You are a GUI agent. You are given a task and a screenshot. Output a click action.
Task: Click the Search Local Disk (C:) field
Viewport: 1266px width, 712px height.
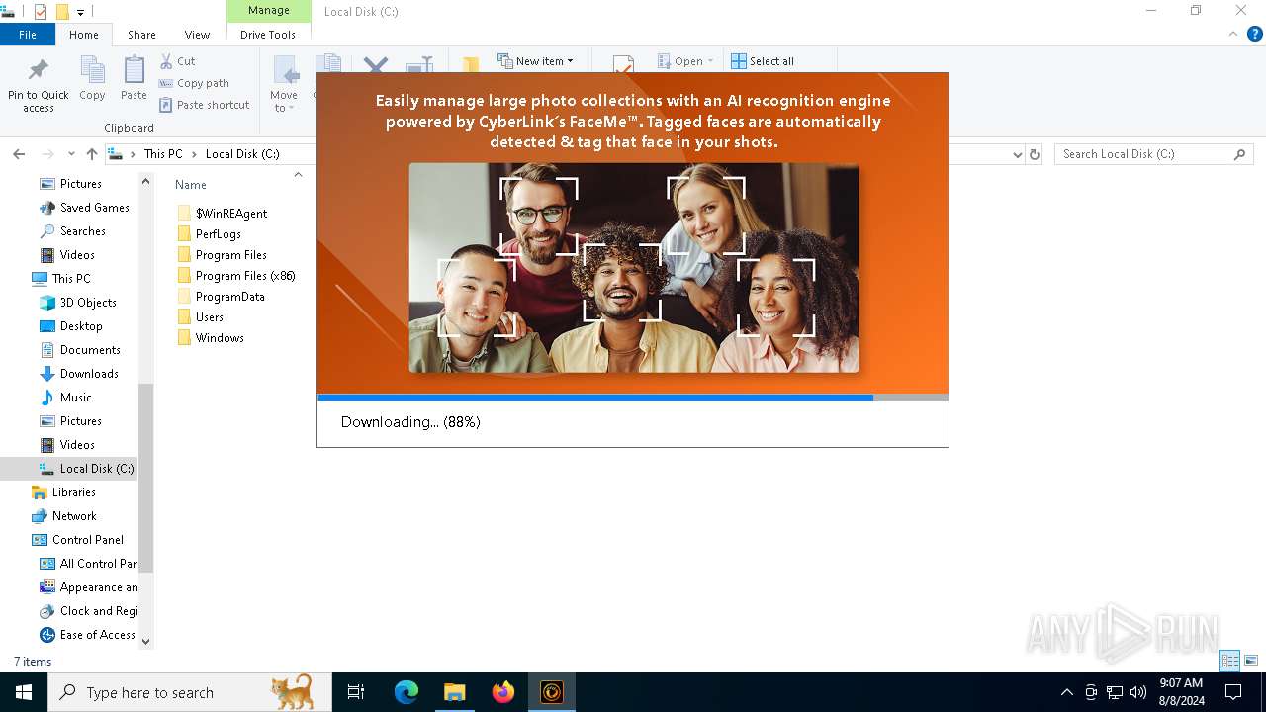coord(1153,154)
